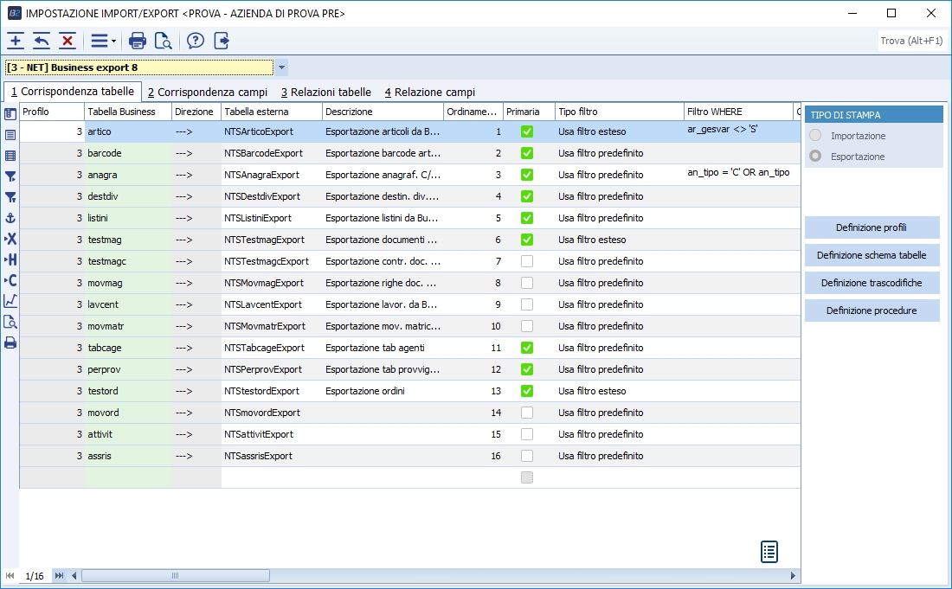Open the Relazioni tabelle tab
Screen dimensions: 952x589
[x=326, y=93]
